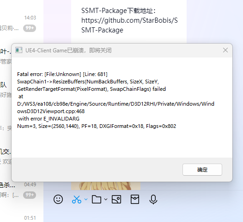This screenshot has height=222, width=243.
Task: Expand the folder icon dropdown arrow
Action: tap(106, 199)
